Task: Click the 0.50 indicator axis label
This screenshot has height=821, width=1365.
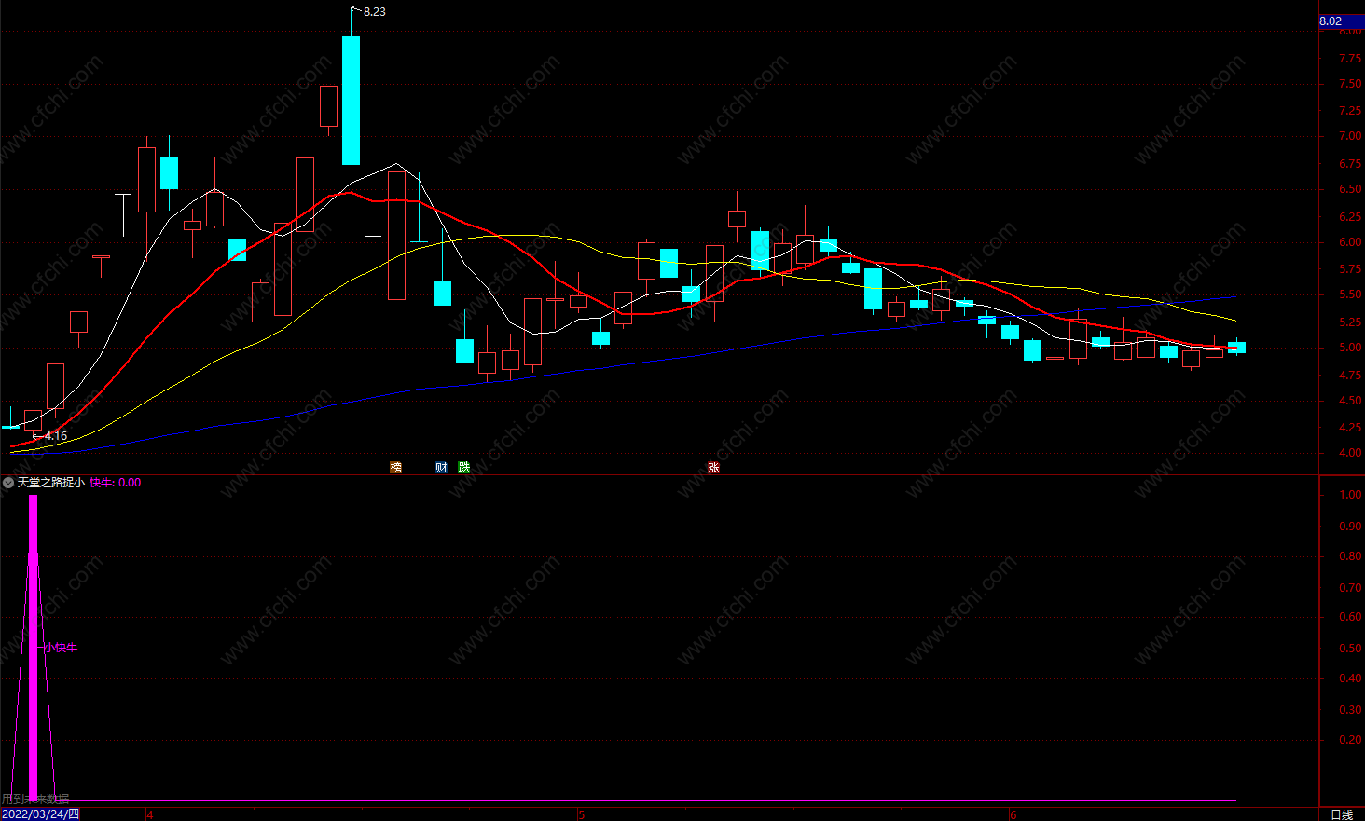Action: (x=1350, y=649)
